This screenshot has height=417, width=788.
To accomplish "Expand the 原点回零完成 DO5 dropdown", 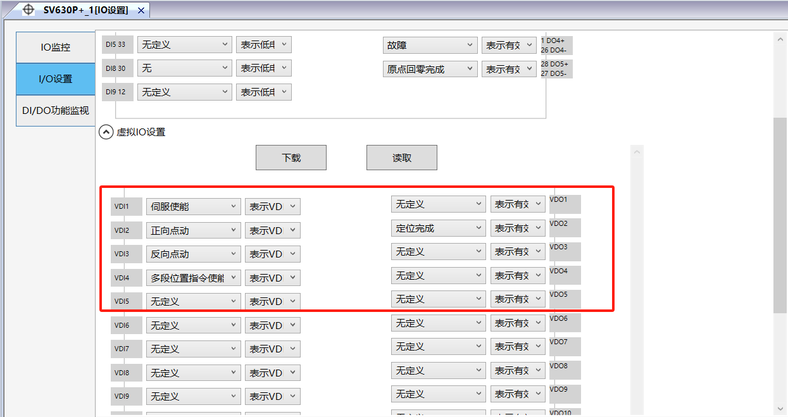I will tap(430, 70).
